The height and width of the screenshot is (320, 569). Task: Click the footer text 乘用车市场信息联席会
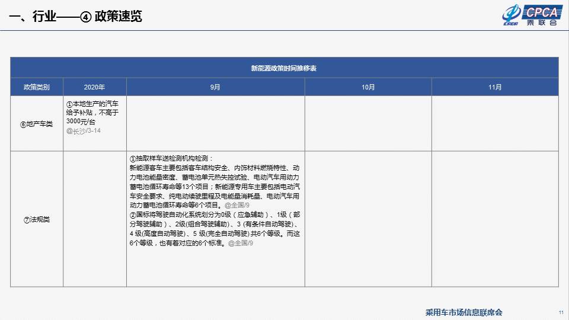pos(463,312)
